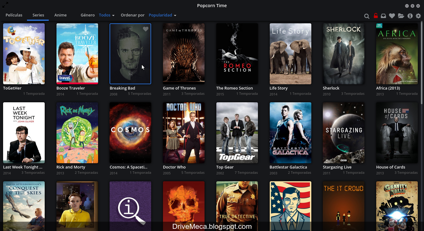Open Popcorn Time settings gear
This screenshot has width=424, height=231.
418,16
